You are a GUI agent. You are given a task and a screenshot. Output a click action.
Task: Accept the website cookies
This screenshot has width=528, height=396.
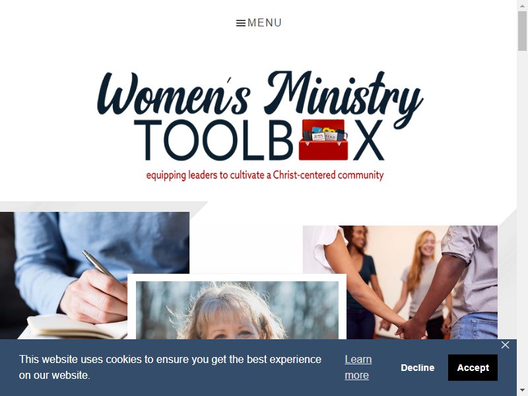pos(473,368)
